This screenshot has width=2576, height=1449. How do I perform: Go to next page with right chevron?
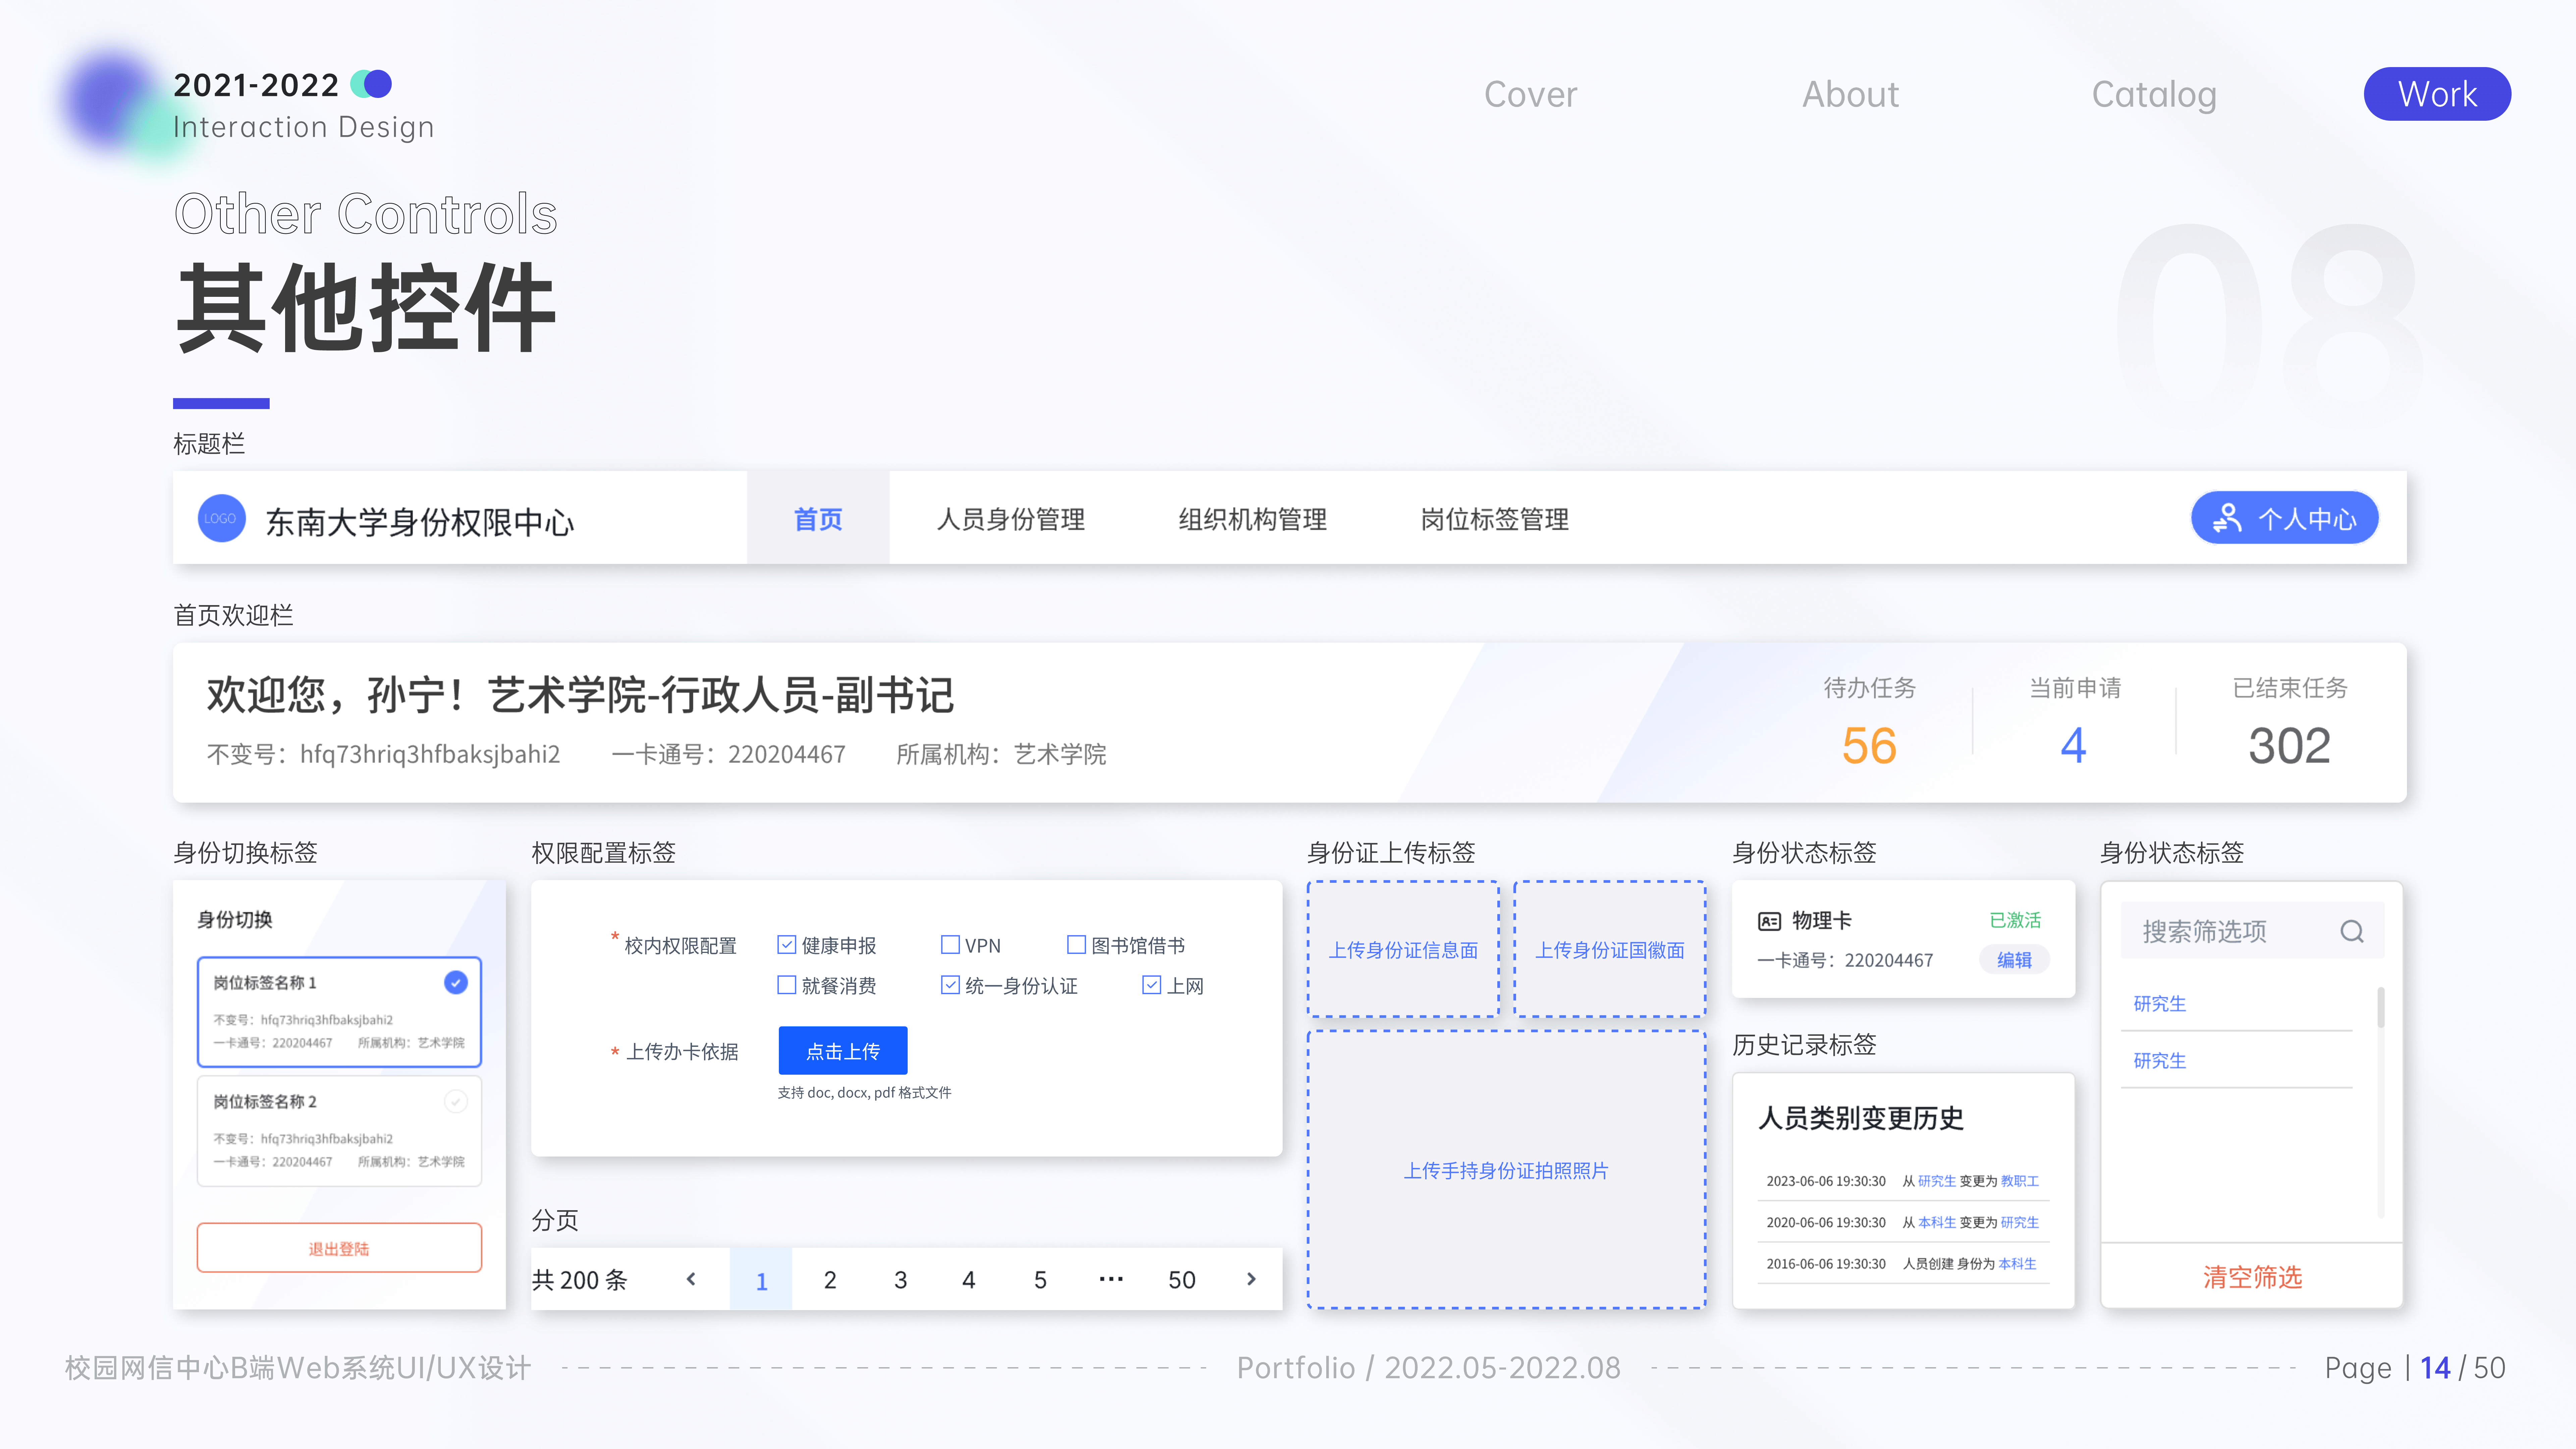(x=1251, y=1279)
